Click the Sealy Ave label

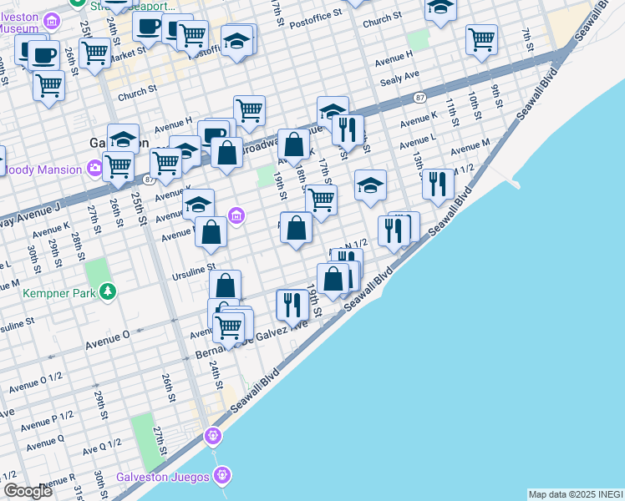pyautogui.click(x=399, y=78)
